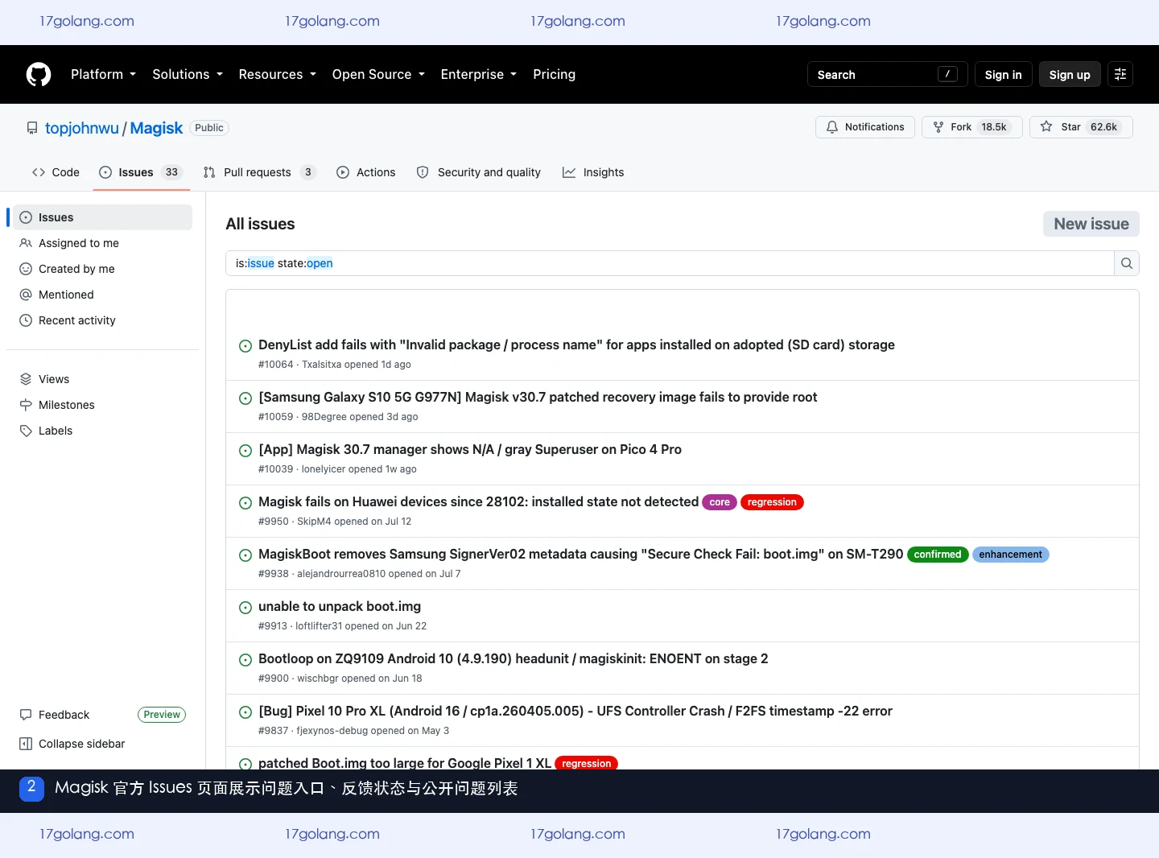Expand the Resources menu

coord(278,74)
